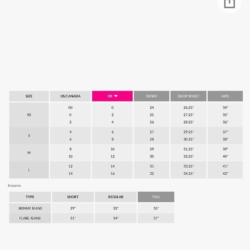Click UK size 16 cell

click(112, 173)
